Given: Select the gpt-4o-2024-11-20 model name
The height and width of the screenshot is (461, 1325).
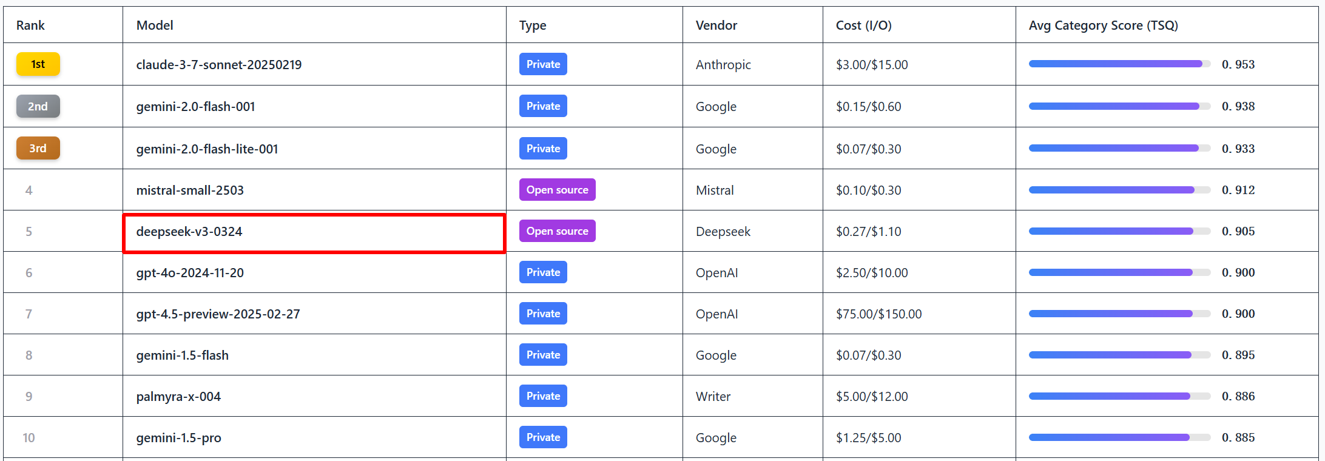Looking at the screenshot, I should pyautogui.click(x=190, y=273).
